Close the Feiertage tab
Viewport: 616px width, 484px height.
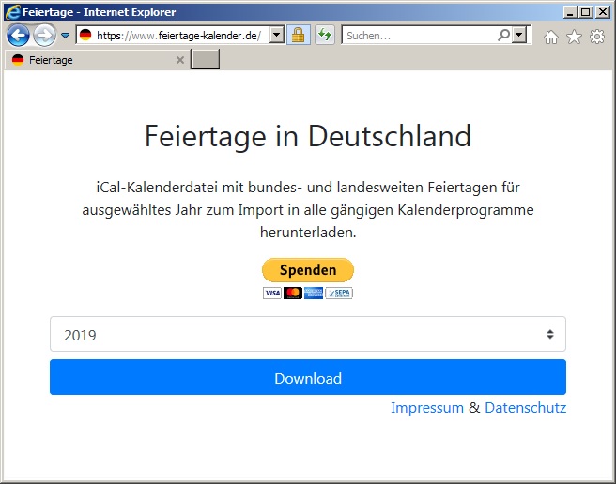pyautogui.click(x=180, y=60)
